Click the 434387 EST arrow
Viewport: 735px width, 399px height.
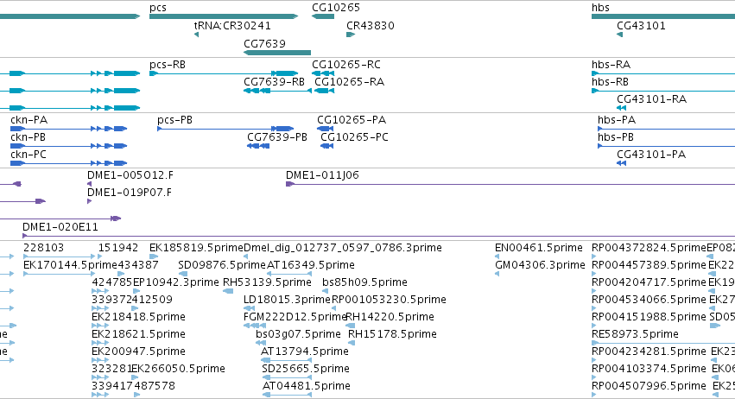click(x=121, y=274)
